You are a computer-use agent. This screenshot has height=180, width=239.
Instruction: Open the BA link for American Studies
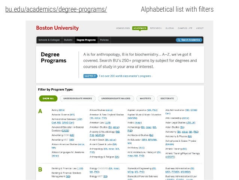click(110, 127)
